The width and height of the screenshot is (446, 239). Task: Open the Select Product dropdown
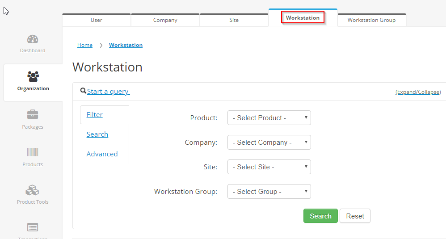[269, 117]
